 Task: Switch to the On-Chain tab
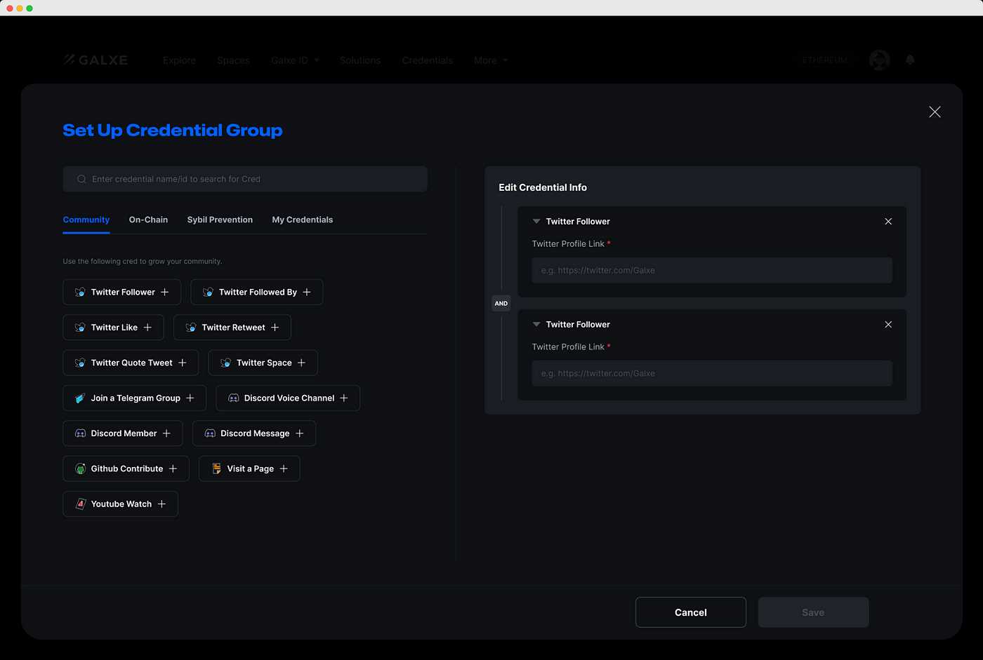[x=148, y=220]
